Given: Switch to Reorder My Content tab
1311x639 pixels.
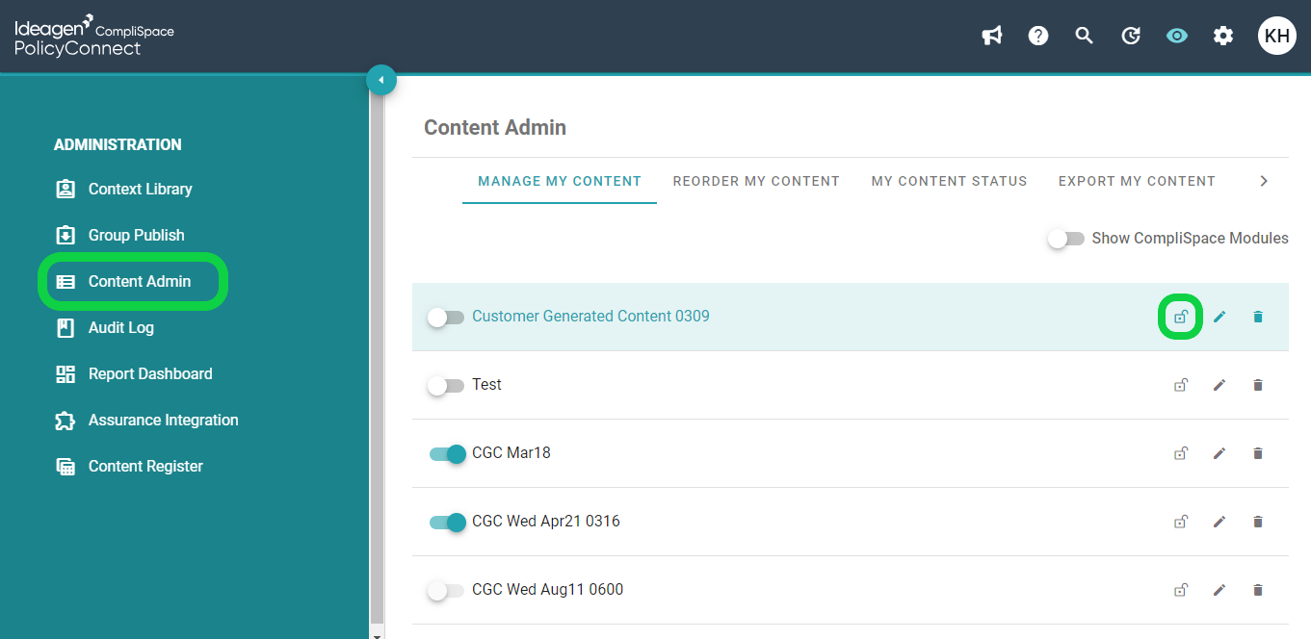Looking at the screenshot, I should pos(756,181).
